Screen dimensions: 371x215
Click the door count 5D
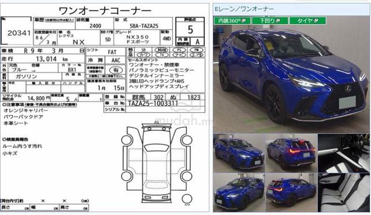click(108, 39)
